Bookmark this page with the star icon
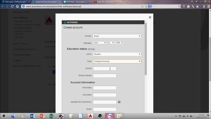This screenshot has width=211, height=119. click(x=146, y=6)
